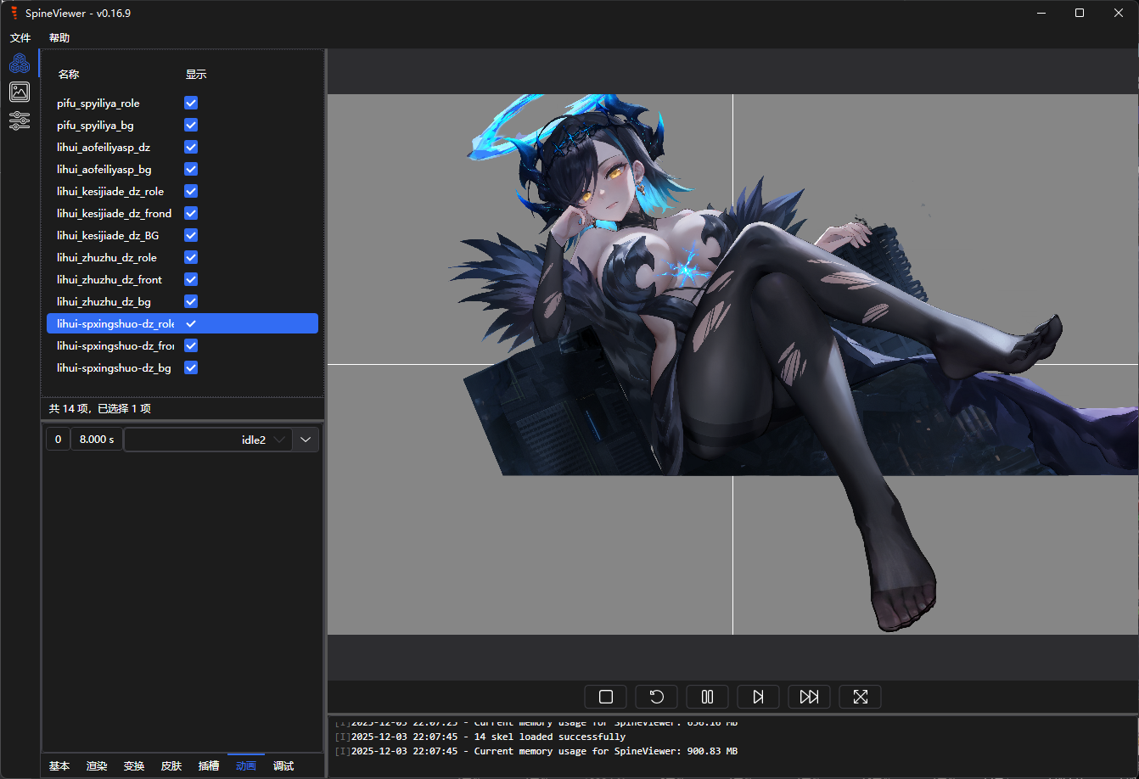1139x779 pixels.
Task: Step forward one frame
Action: click(759, 697)
